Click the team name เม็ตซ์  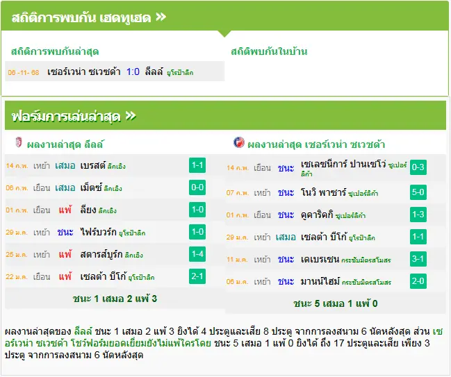tap(91, 187)
